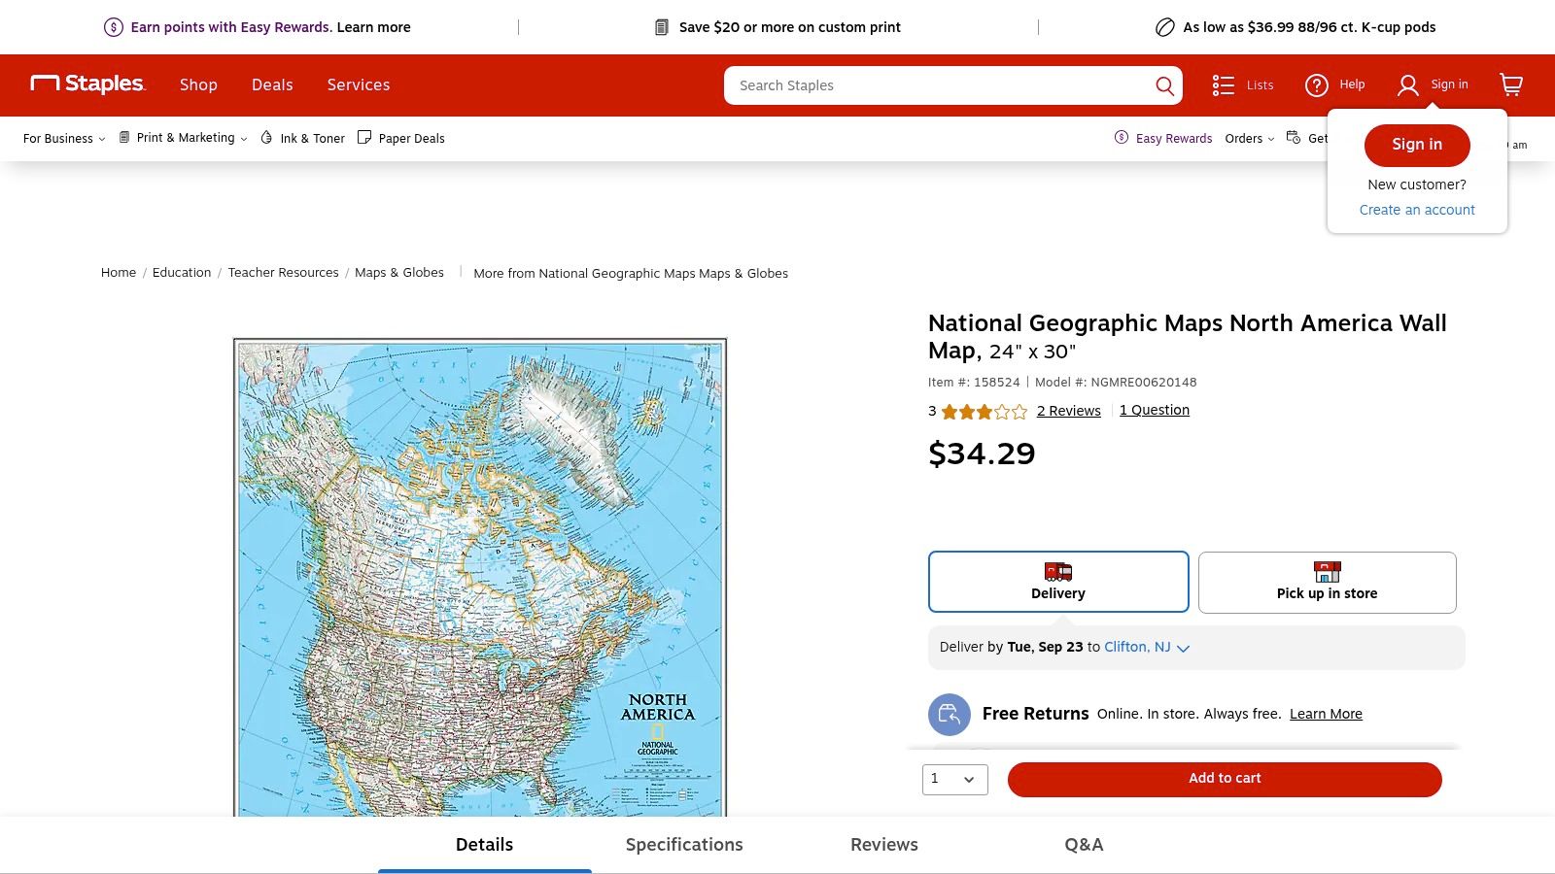Click the Add to cart button
The image size is (1555, 874).
click(1224, 778)
